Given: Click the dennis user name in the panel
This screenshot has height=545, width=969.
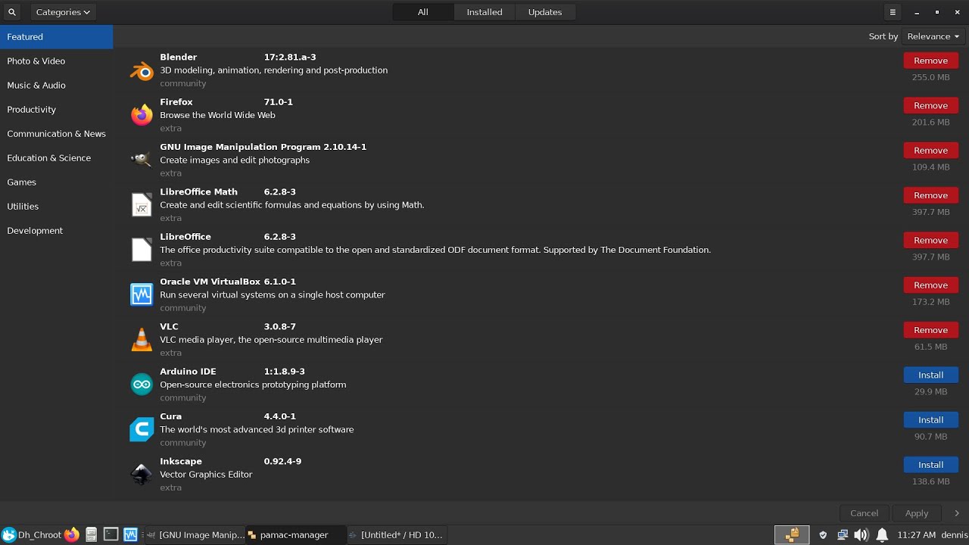Looking at the screenshot, I should pos(955,534).
